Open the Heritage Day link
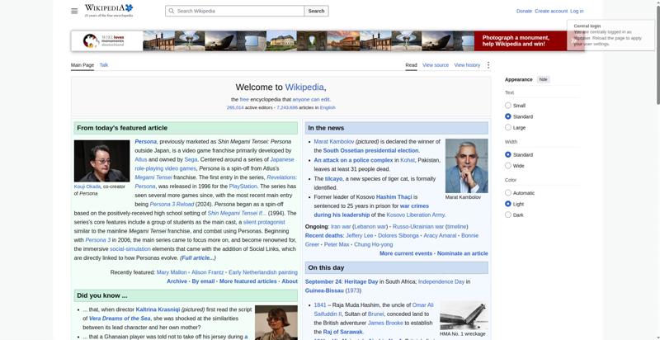 361,281
